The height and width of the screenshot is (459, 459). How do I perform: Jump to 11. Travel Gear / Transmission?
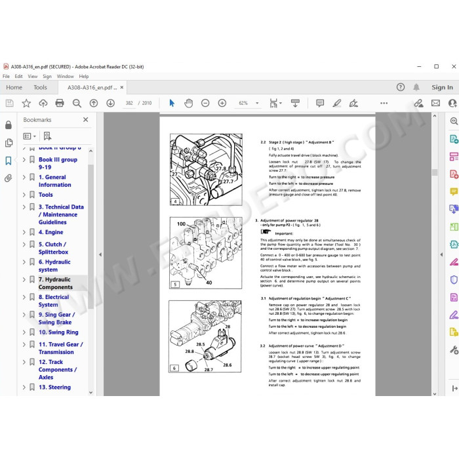pos(61,348)
